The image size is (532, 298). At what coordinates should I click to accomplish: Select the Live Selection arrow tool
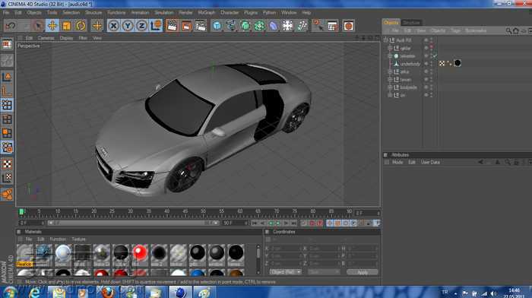click(x=38, y=26)
